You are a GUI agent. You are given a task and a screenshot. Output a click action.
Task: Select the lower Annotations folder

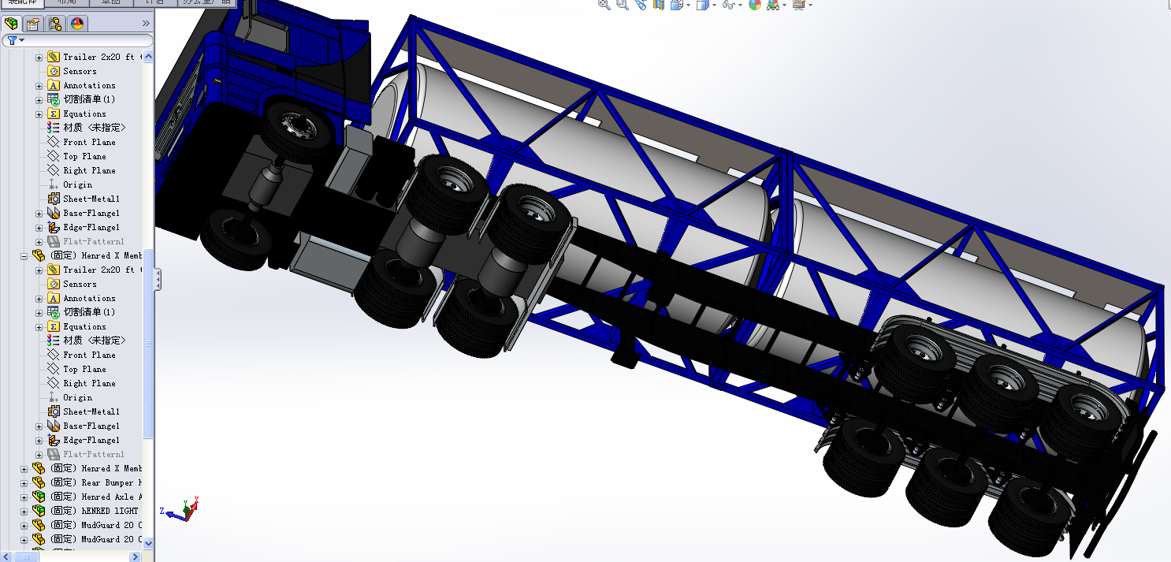(x=81, y=298)
